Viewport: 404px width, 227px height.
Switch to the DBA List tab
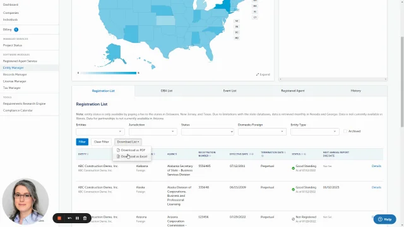click(x=167, y=91)
